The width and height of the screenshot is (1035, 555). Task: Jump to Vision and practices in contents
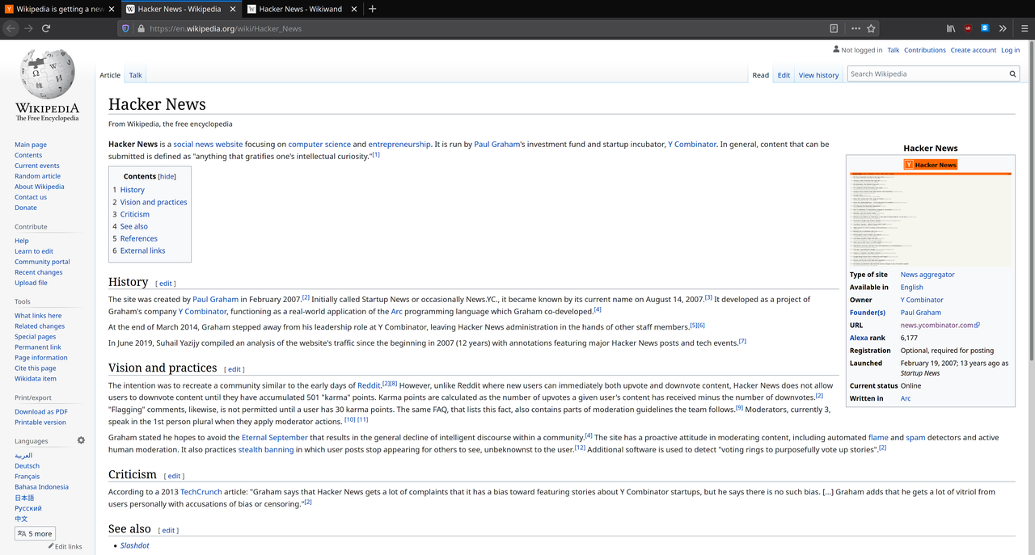tap(154, 202)
